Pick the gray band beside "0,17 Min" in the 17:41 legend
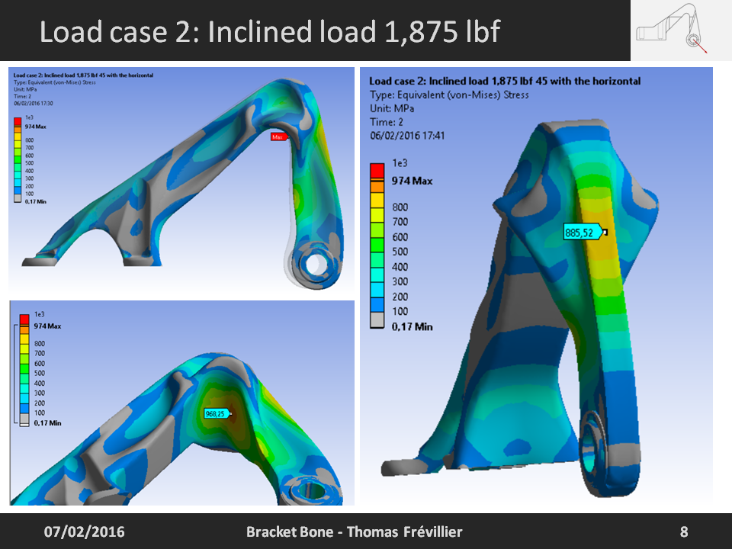Screen dimensions: 732x549 (377, 319)
